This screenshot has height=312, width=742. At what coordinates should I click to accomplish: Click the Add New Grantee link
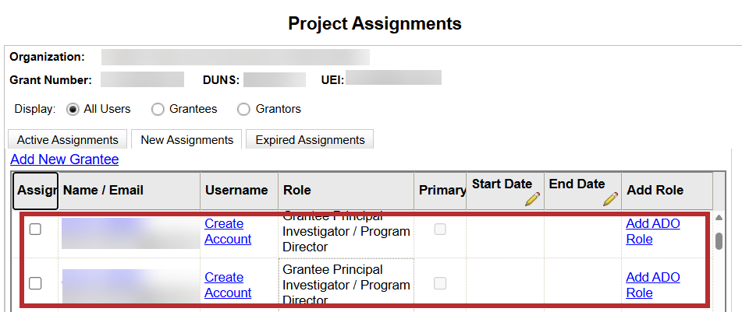[65, 160]
